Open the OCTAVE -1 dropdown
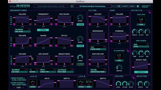This screenshot has height=90, width=161. click(34, 70)
